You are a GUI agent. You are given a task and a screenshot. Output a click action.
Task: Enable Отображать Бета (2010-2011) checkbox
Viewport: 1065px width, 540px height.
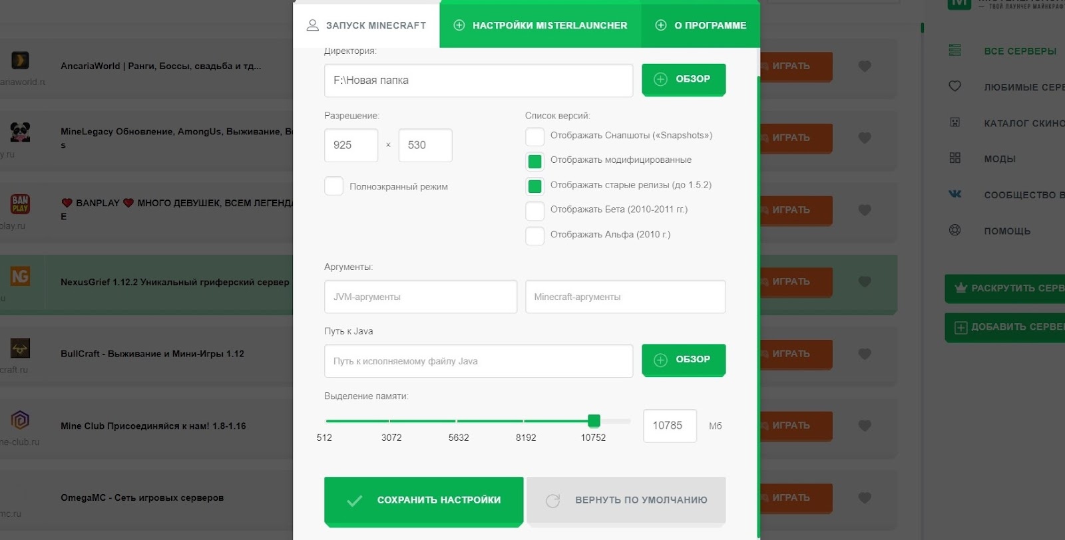534,211
